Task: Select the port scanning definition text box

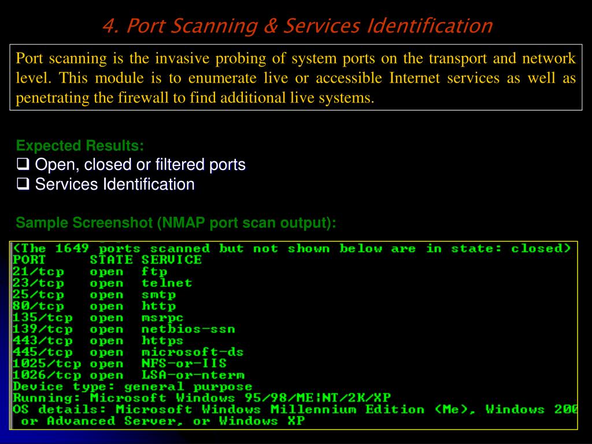Action: point(296,77)
